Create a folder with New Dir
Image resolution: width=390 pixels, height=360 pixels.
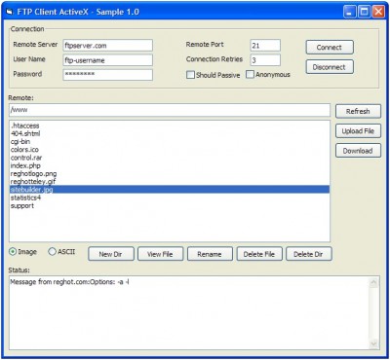tap(111, 254)
